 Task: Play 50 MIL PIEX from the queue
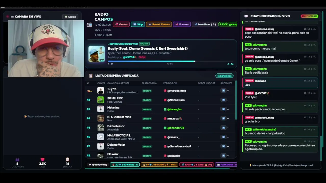point(223,100)
